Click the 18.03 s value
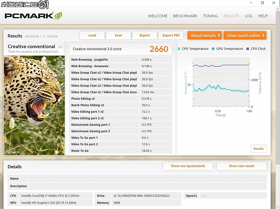Image resolution: width=280 pixels, height=209 pixels. click(147, 151)
